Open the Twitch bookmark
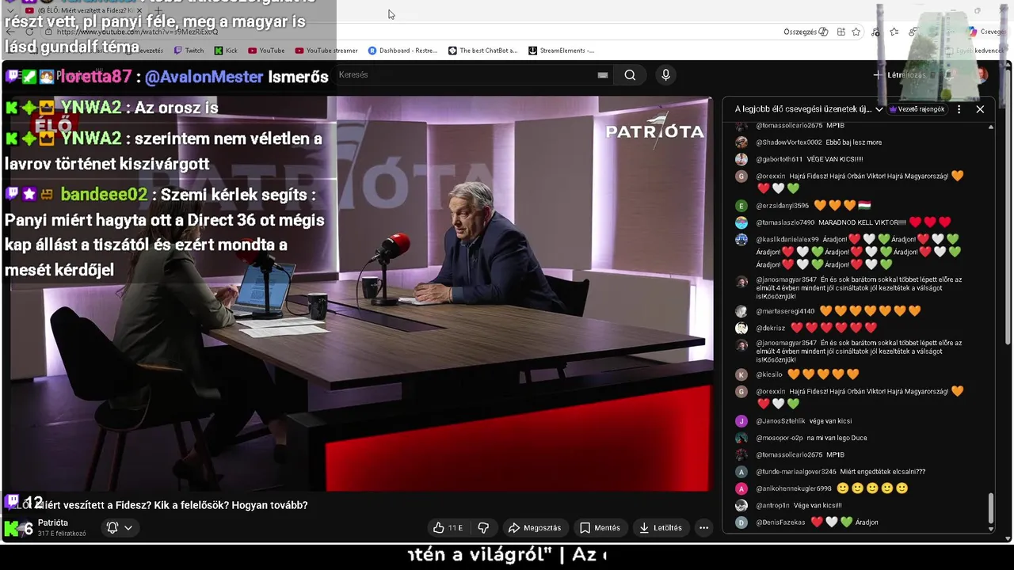Viewport: 1014px width, 570px height. tap(189, 51)
